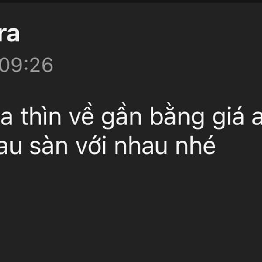Click the word "về" in the message
262x262 pixels.
point(81,116)
